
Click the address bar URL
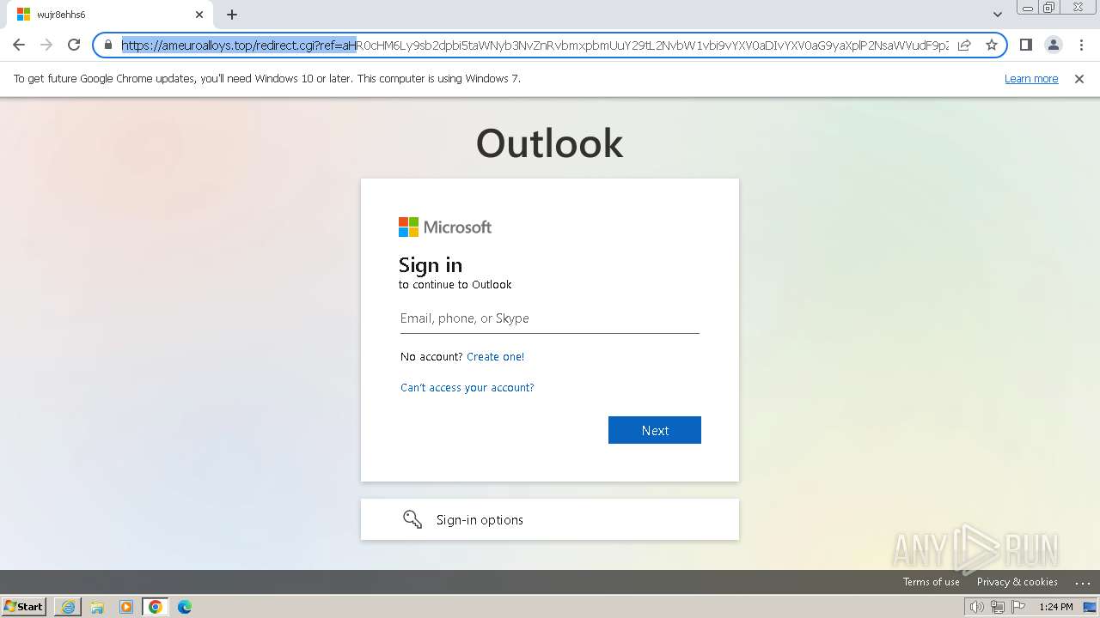pos(535,45)
